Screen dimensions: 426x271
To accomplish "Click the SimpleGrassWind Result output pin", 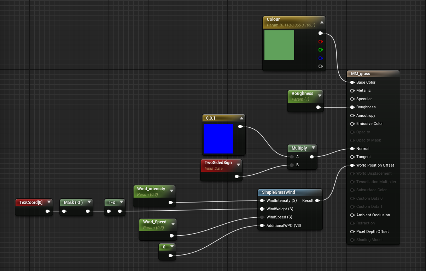I will (317, 200).
